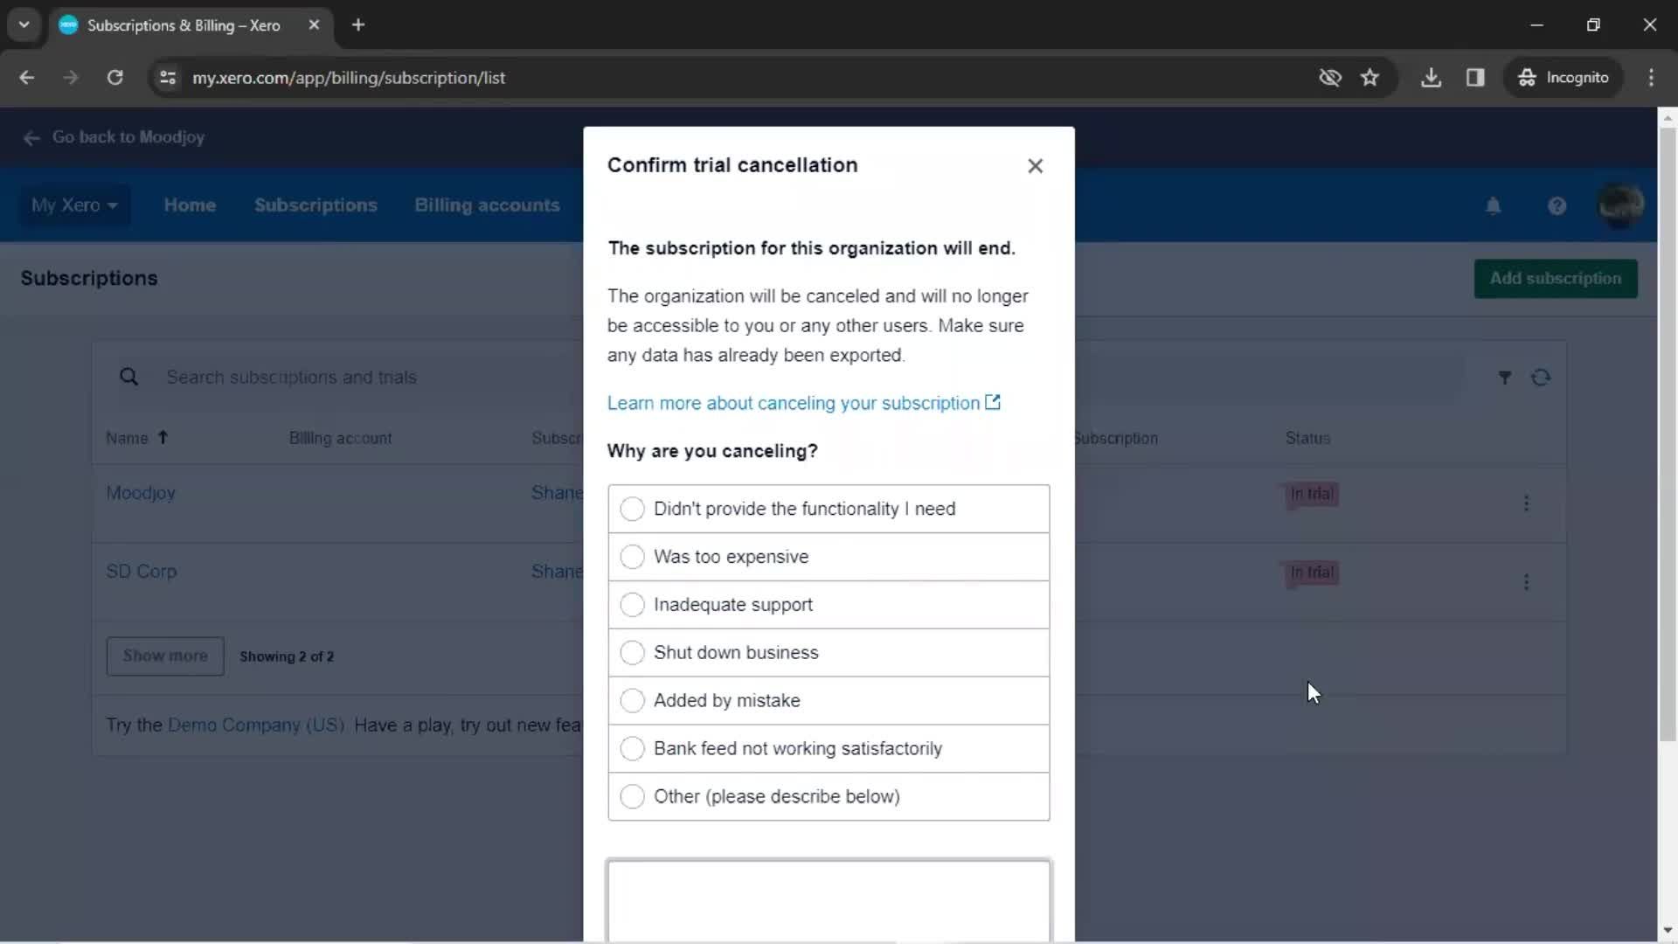Open the help question mark icon
Image resolution: width=1678 pixels, height=944 pixels.
[1557, 205]
